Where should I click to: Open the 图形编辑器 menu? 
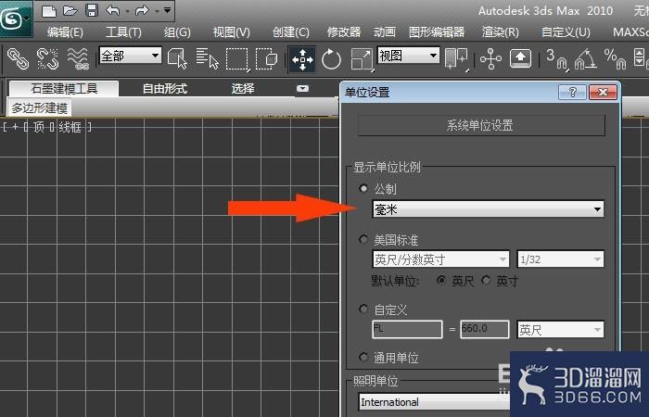click(x=437, y=32)
